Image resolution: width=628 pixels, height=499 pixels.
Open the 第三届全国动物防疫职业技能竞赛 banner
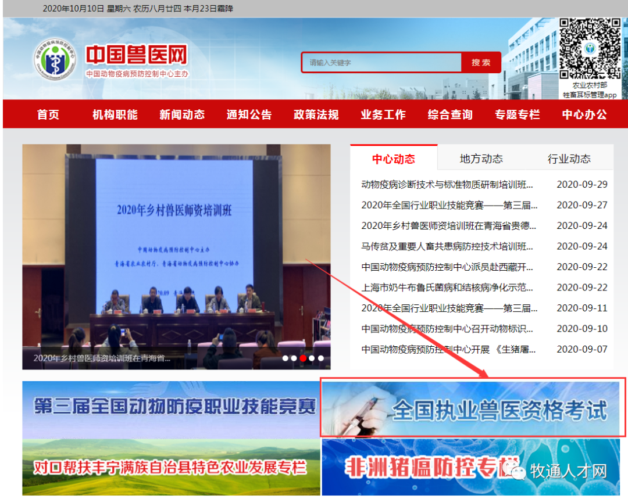(x=172, y=409)
